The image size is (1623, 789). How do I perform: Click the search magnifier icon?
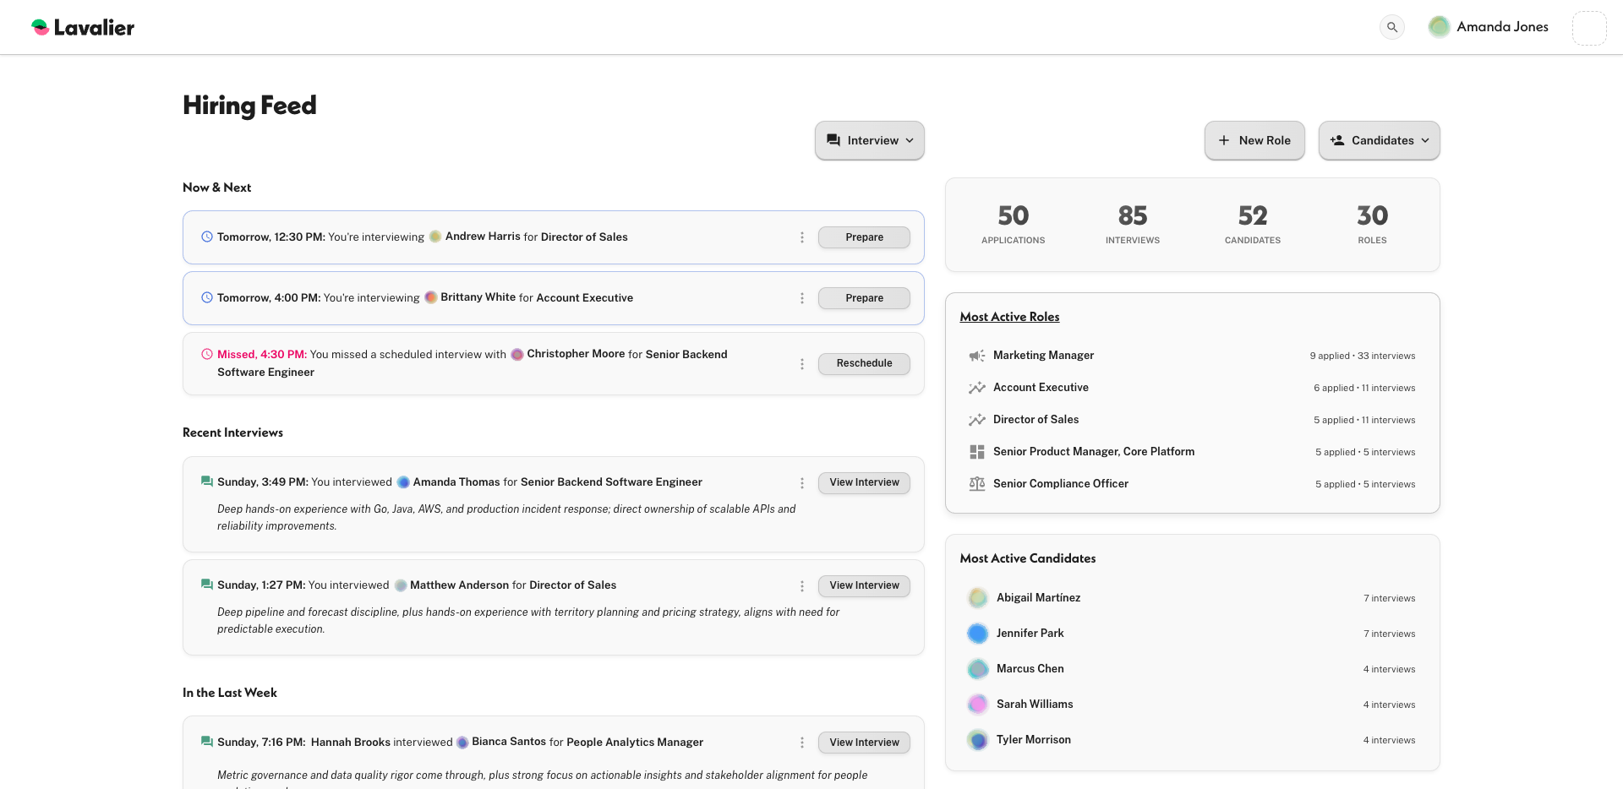point(1392,27)
